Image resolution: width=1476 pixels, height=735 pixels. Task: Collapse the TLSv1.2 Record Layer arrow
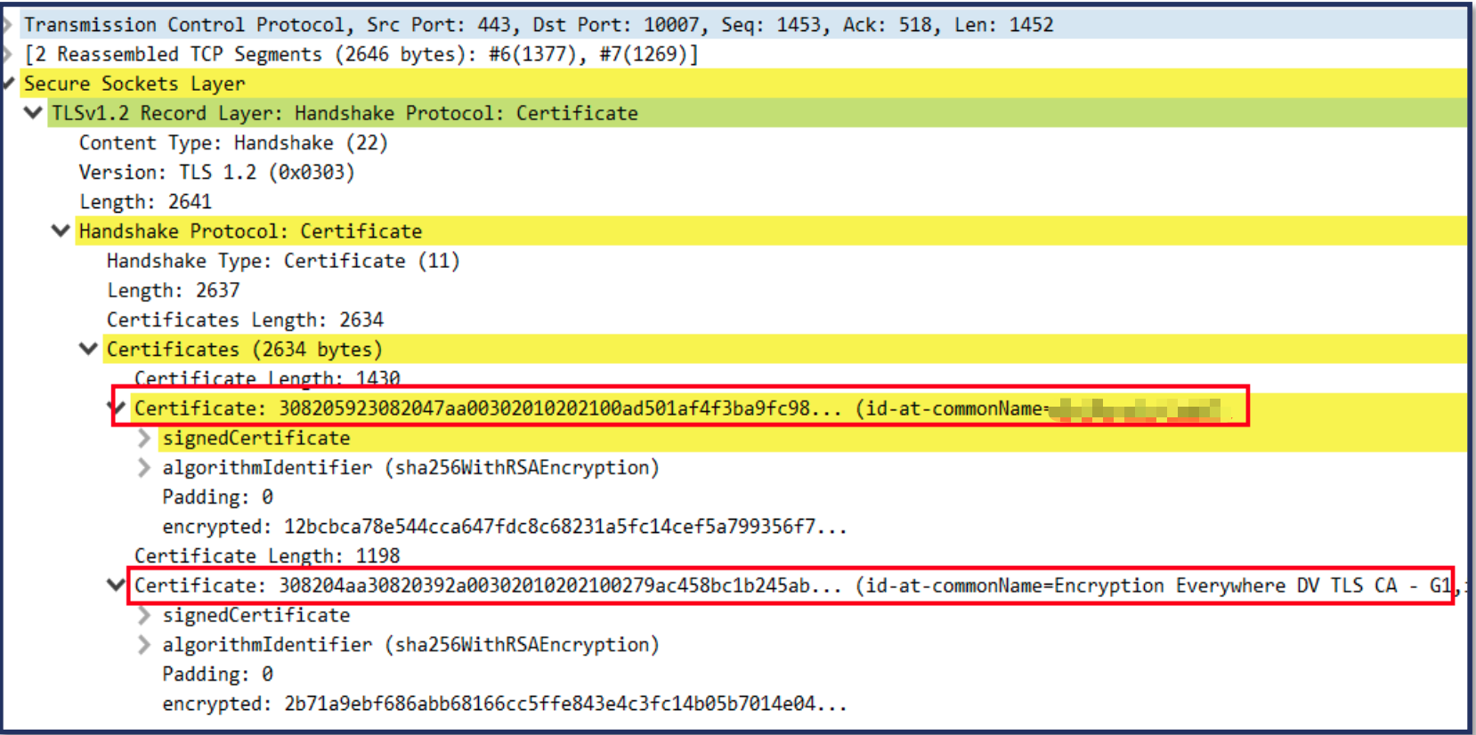34,113
